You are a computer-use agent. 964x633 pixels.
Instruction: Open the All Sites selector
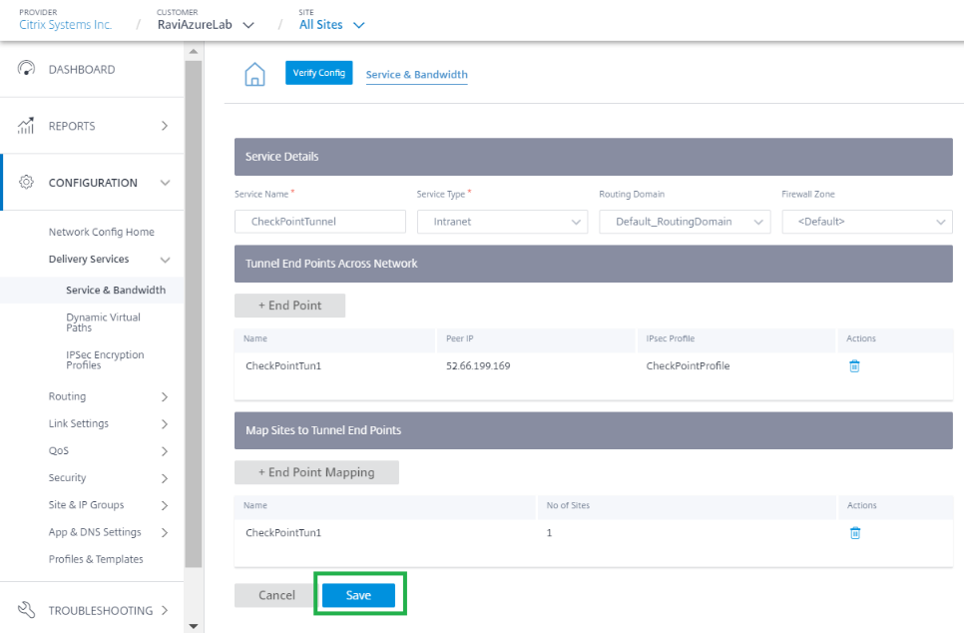(x=332, y=25)
